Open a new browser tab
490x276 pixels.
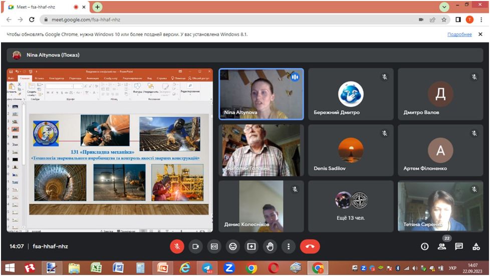coord(98,7)
